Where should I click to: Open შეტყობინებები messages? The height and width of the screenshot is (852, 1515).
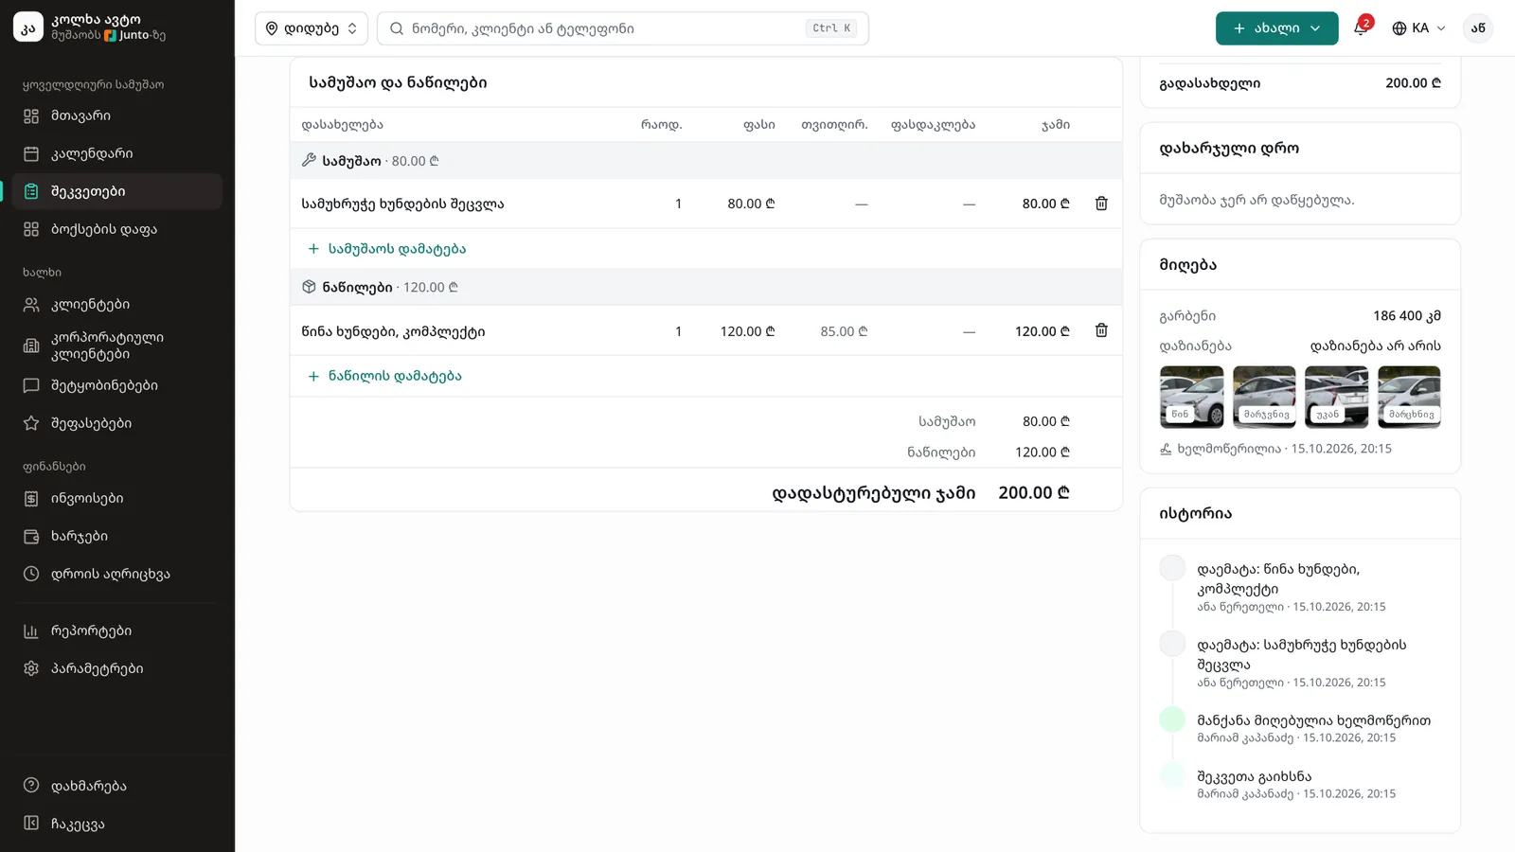117,385
